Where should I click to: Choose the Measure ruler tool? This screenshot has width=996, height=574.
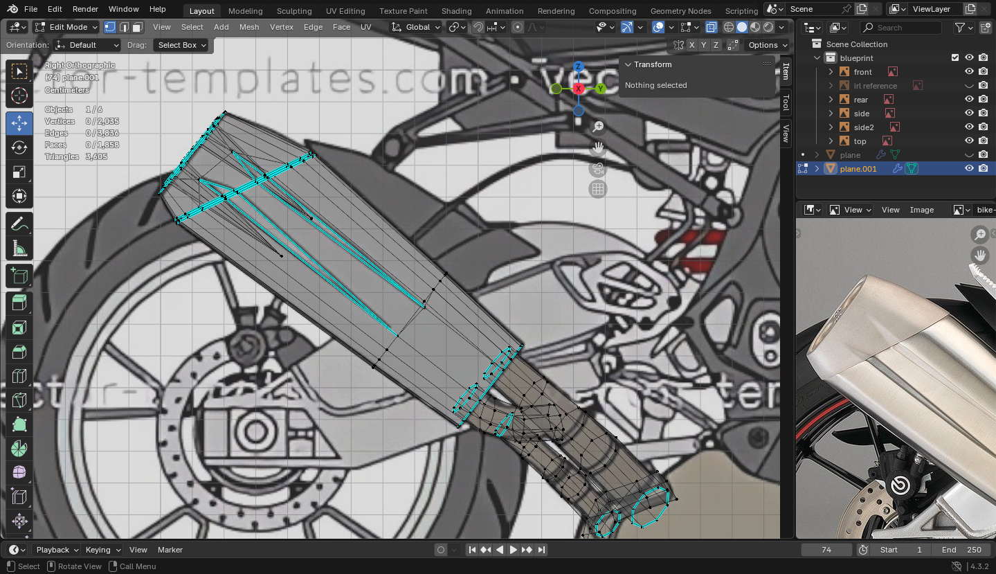coord(19,249)
